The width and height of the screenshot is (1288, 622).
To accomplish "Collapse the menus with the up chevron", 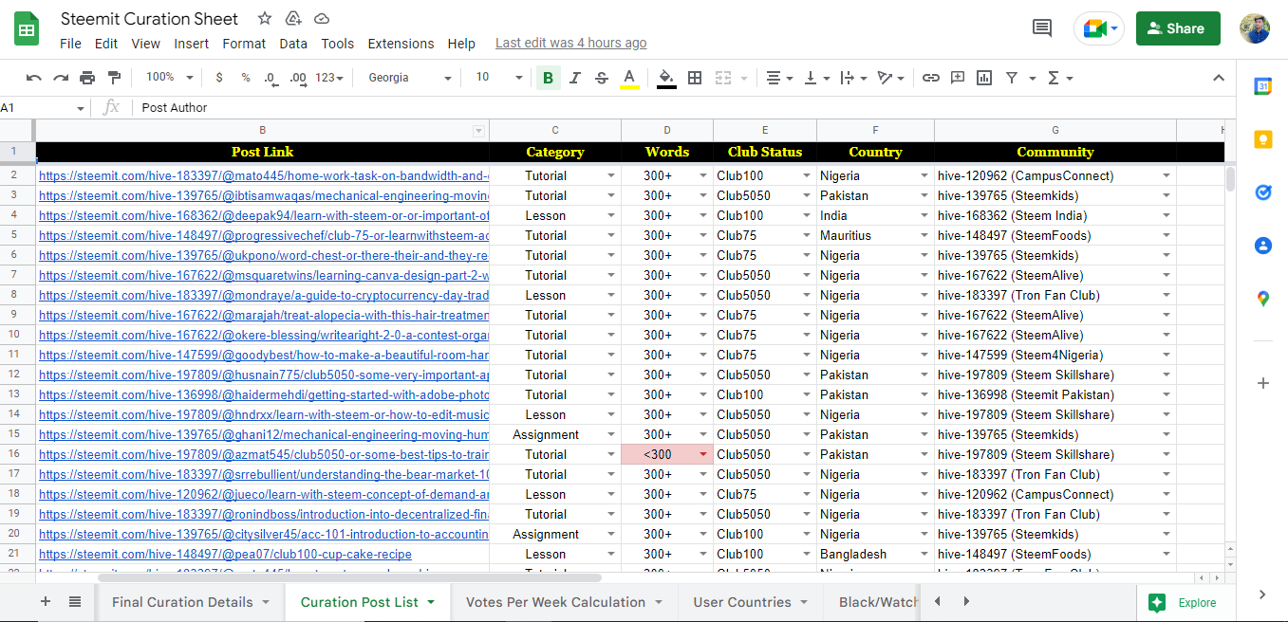I will click(1219, 78).
